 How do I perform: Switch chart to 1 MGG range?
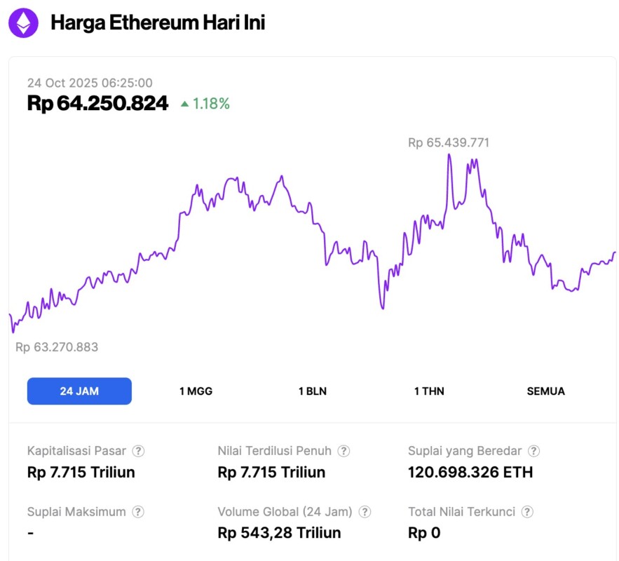pyautogui.click(x=196, y=391)
